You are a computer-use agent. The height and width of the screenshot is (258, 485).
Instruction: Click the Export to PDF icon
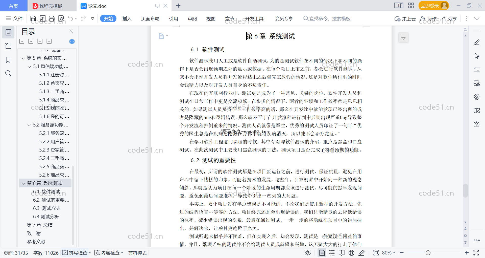42,18
